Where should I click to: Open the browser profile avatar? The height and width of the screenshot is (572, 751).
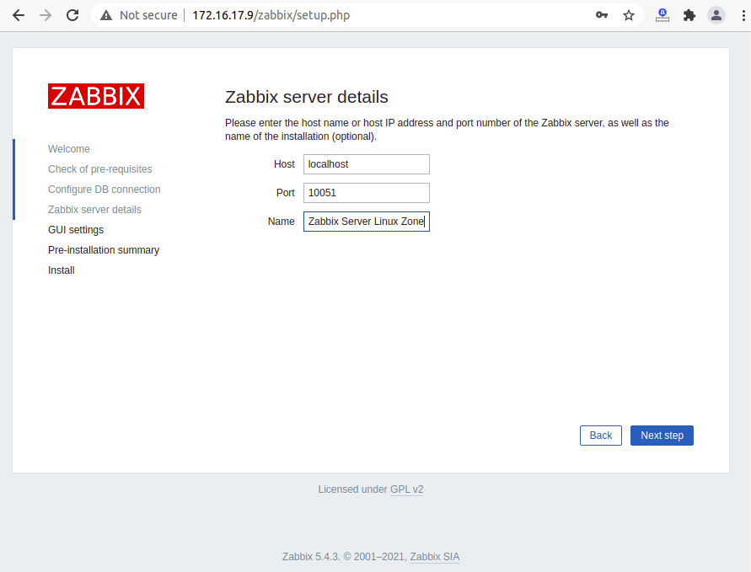click(x=716, y=15)
